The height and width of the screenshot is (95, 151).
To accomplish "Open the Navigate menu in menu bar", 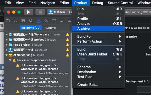I will 48,3.
